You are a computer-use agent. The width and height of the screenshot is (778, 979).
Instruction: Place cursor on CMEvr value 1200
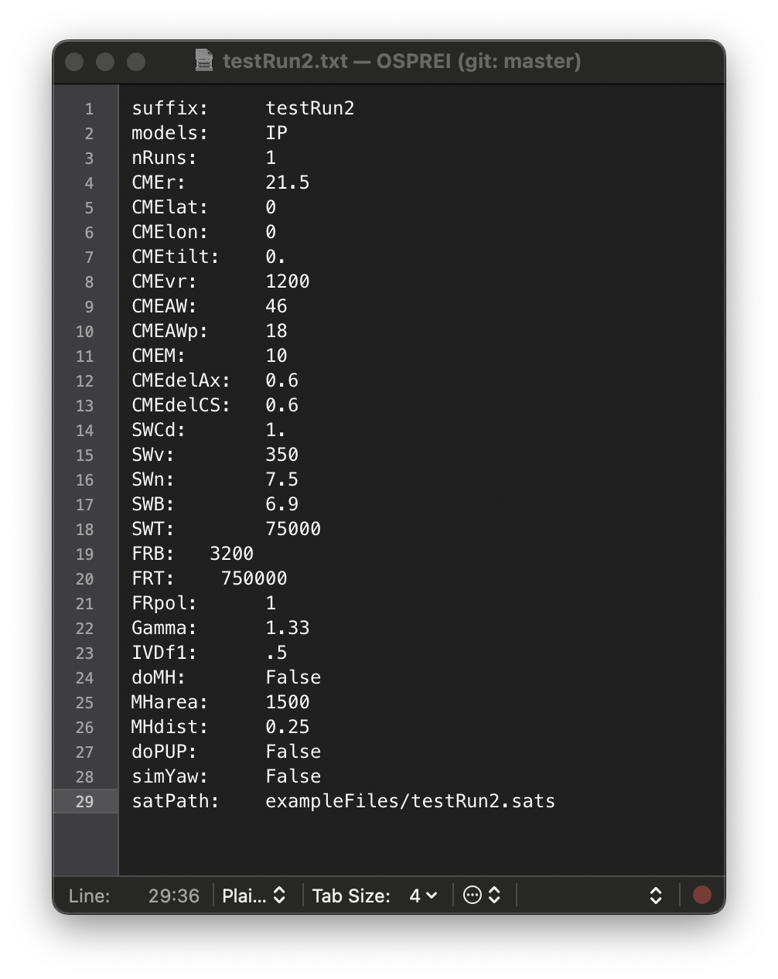coord(287,281)
